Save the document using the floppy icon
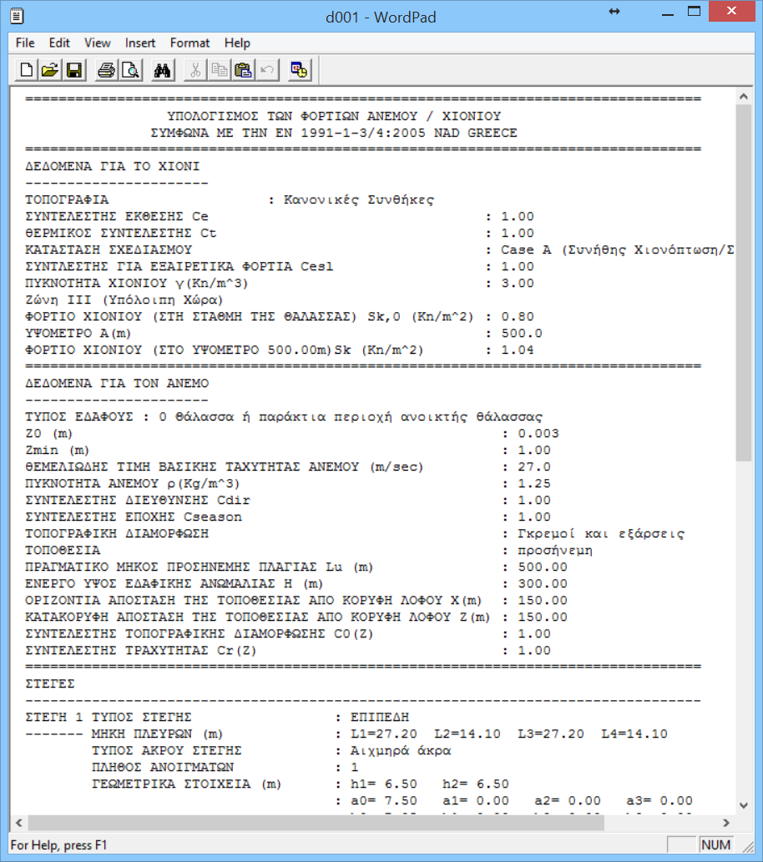 click(74, 70)
